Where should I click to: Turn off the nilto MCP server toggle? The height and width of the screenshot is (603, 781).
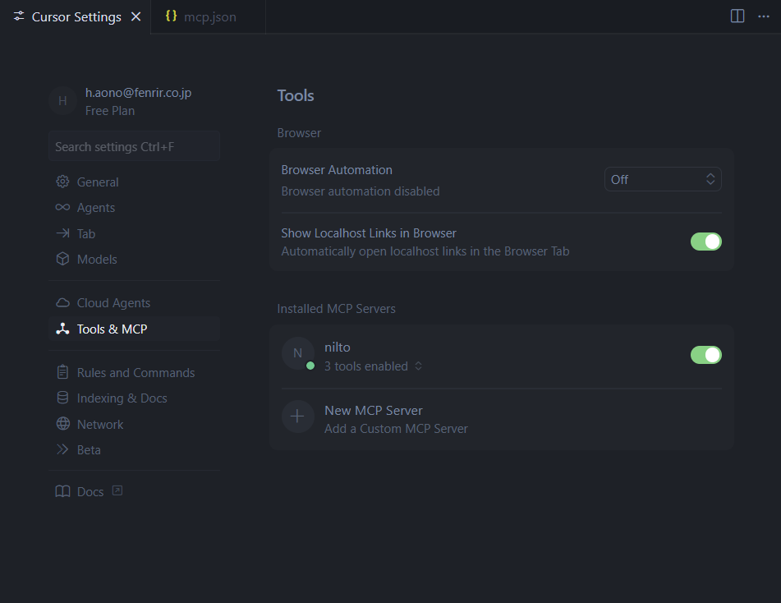(x=705, y=355)
